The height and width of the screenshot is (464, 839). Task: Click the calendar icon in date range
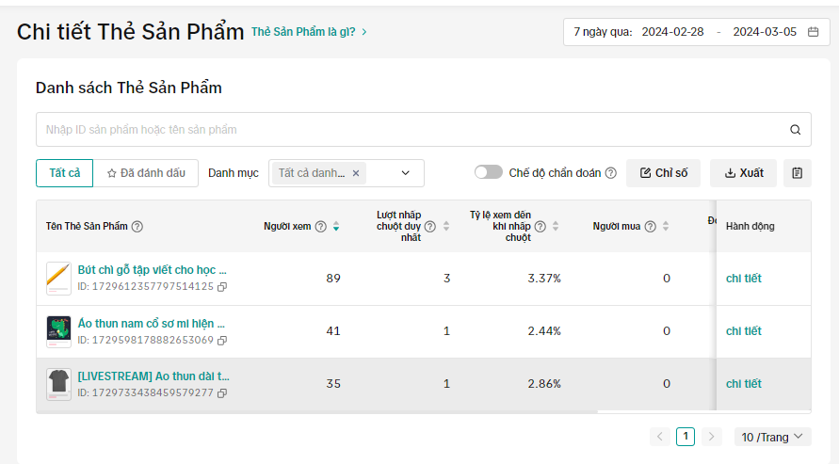click(813, 32)
